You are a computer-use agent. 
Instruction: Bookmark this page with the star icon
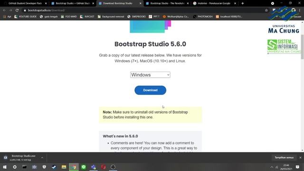(266, 10)
